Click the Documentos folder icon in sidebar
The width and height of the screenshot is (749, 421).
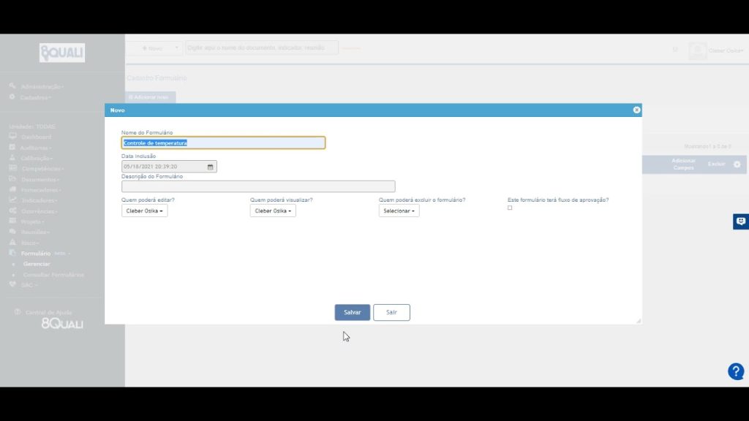[12, 179]
